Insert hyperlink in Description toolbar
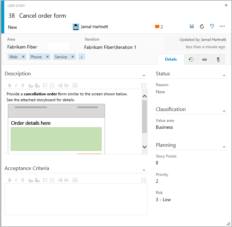The image size is (232, 227). [30, 85]
